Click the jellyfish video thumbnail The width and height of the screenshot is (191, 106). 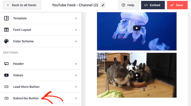137,31
